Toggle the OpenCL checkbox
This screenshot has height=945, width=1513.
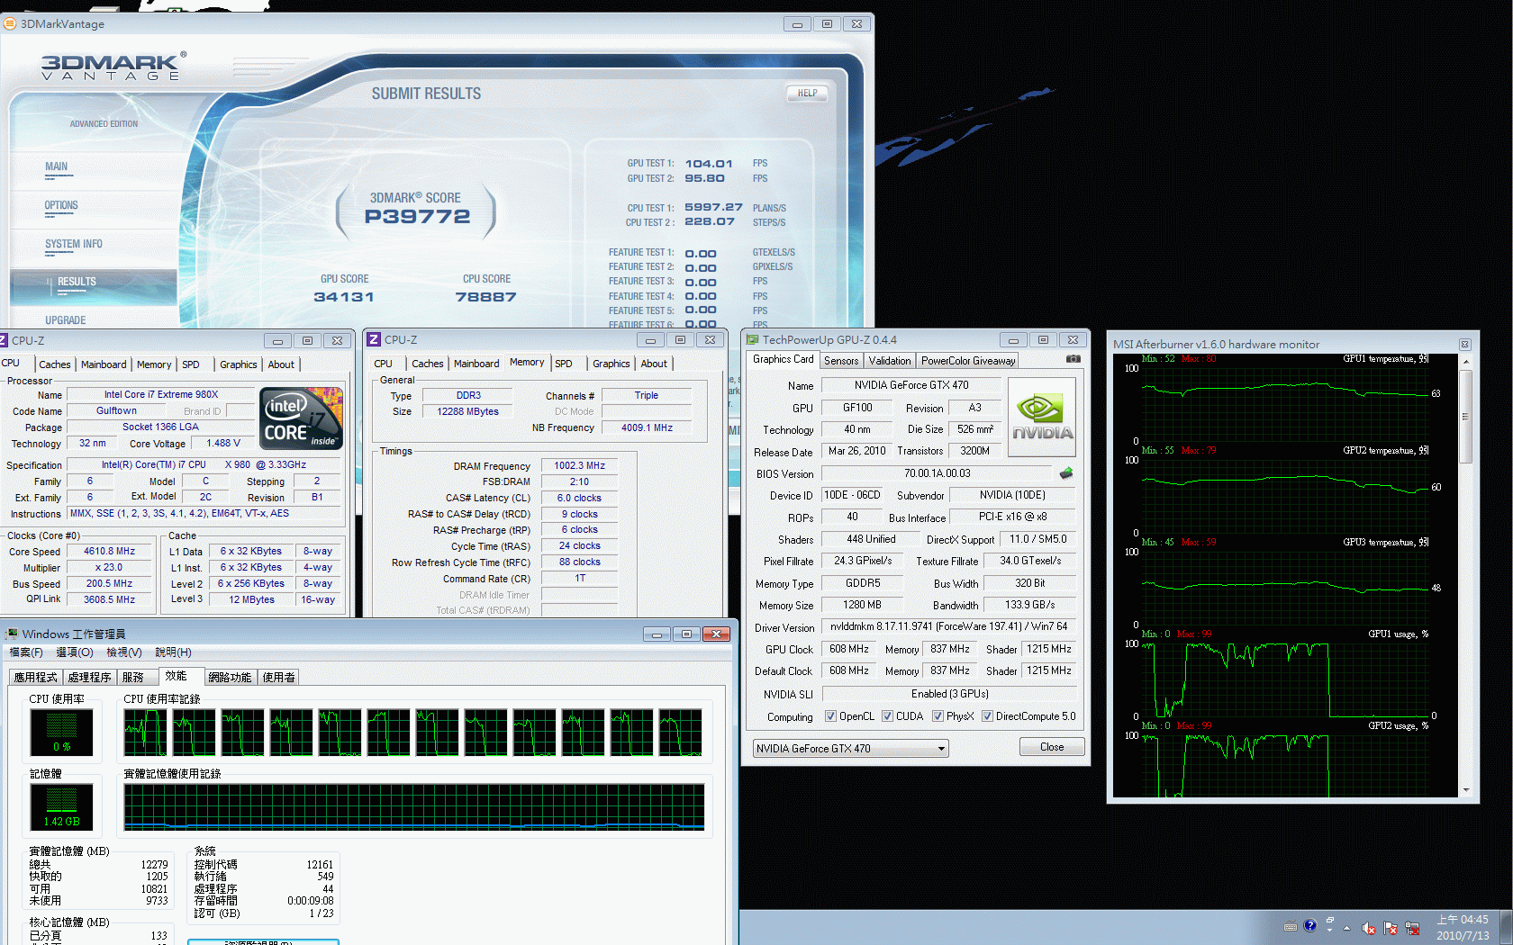tap(830, 716)
